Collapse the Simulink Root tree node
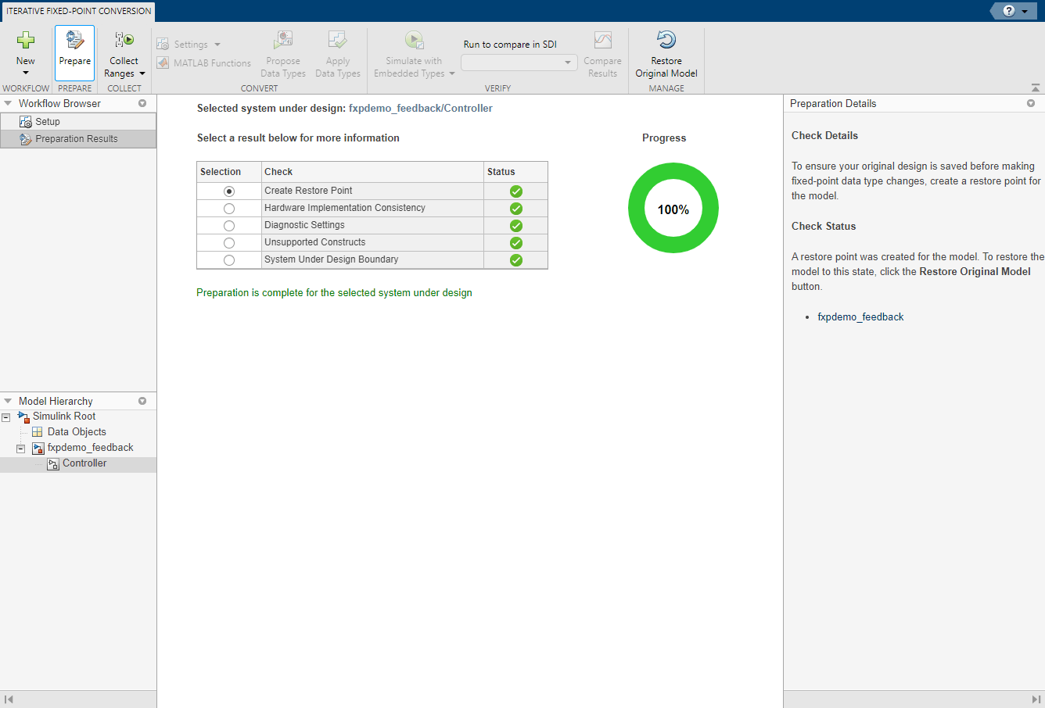Image resolution: width=1045 pixels, height=708 pixels. 6,417
